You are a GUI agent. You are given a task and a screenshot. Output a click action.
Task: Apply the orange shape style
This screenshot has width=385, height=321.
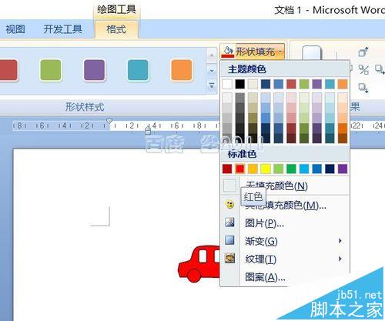point(182,70)
